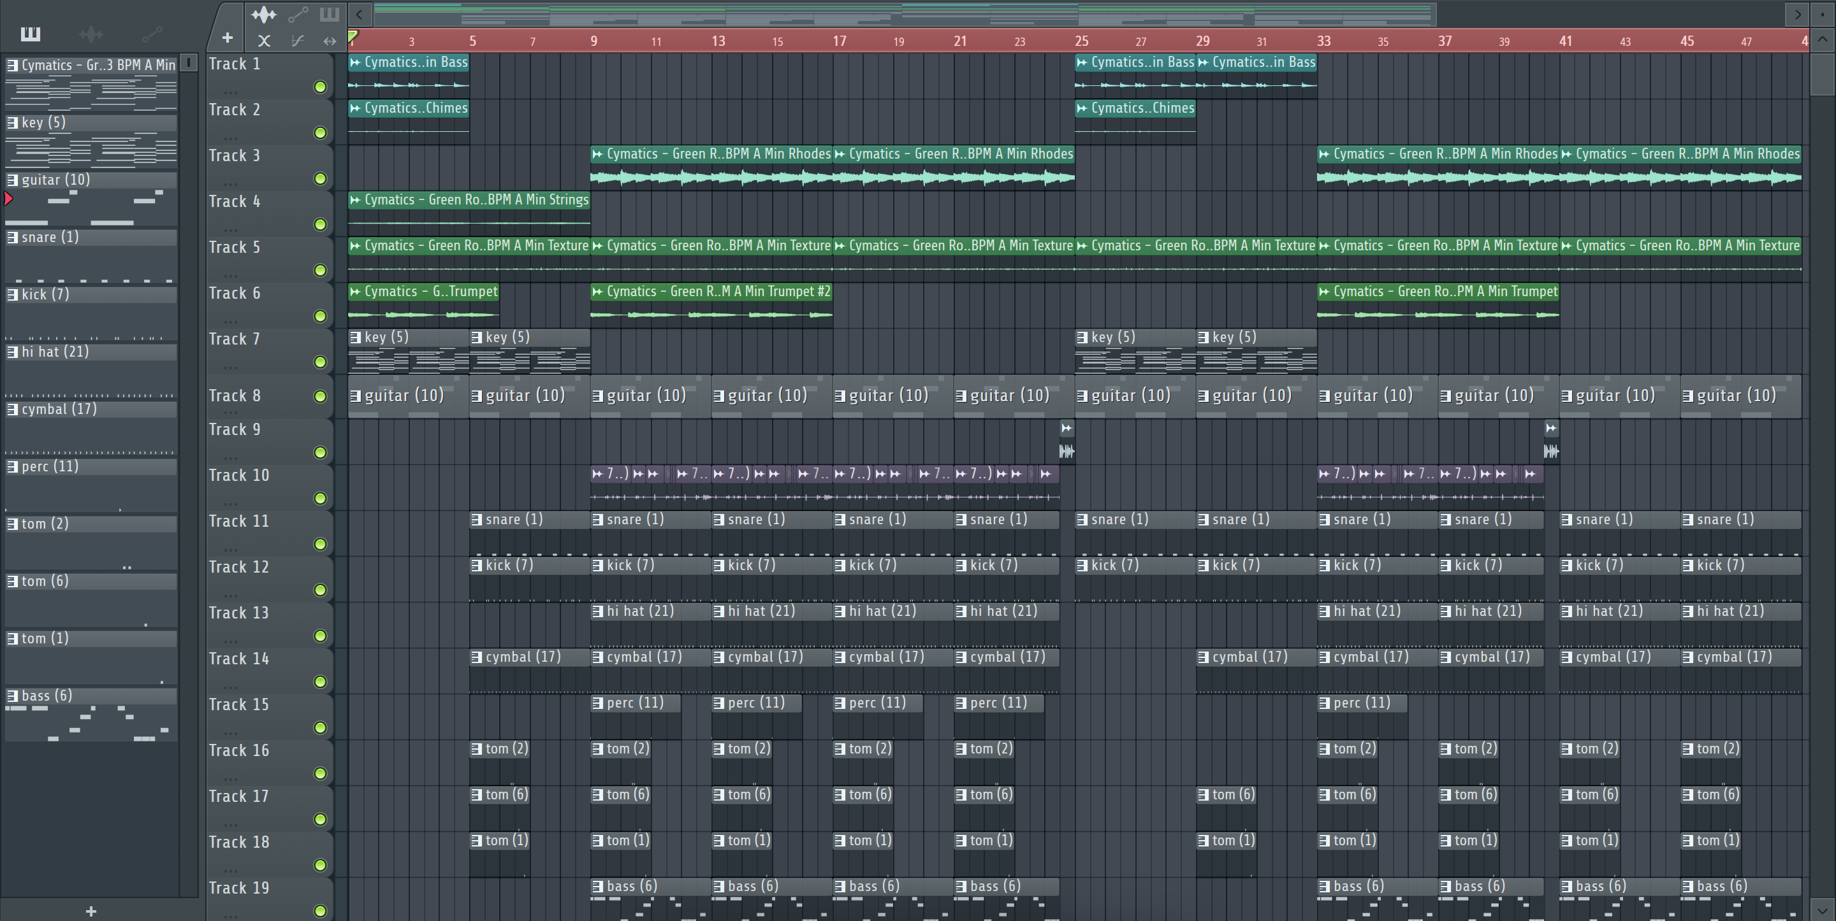Select the Track 7 header
This screenshot has height=921, width=1836.
270,351
